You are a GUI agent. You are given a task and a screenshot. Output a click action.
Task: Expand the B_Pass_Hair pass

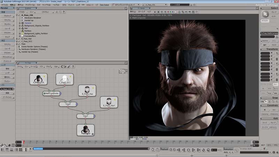pyautogui.click(x=17, y=39)
